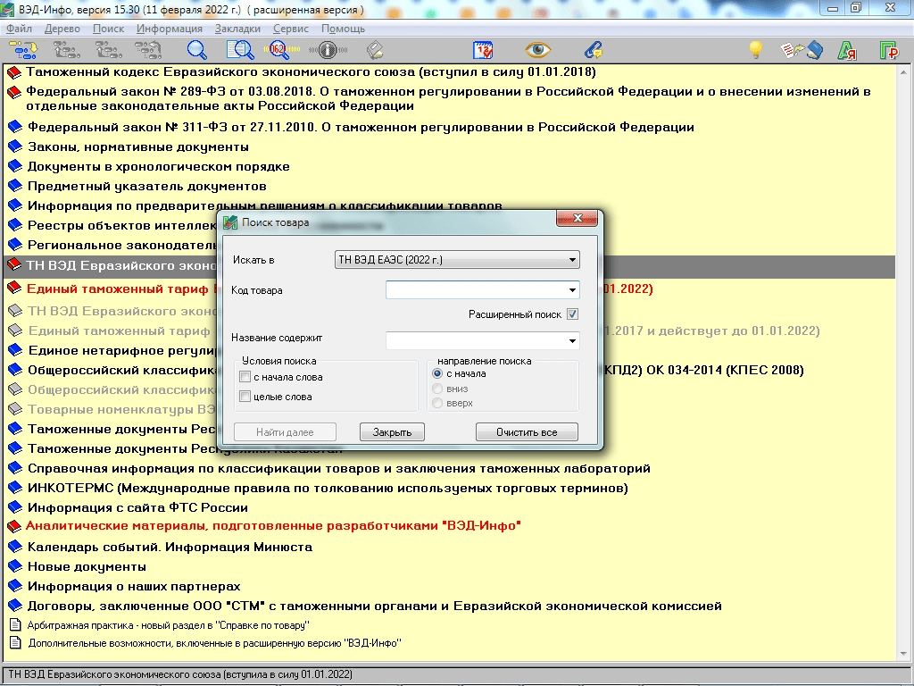The image size is (914, 686).
Task: Click book icon beside Календарь событий
Action: click(14, 548)
